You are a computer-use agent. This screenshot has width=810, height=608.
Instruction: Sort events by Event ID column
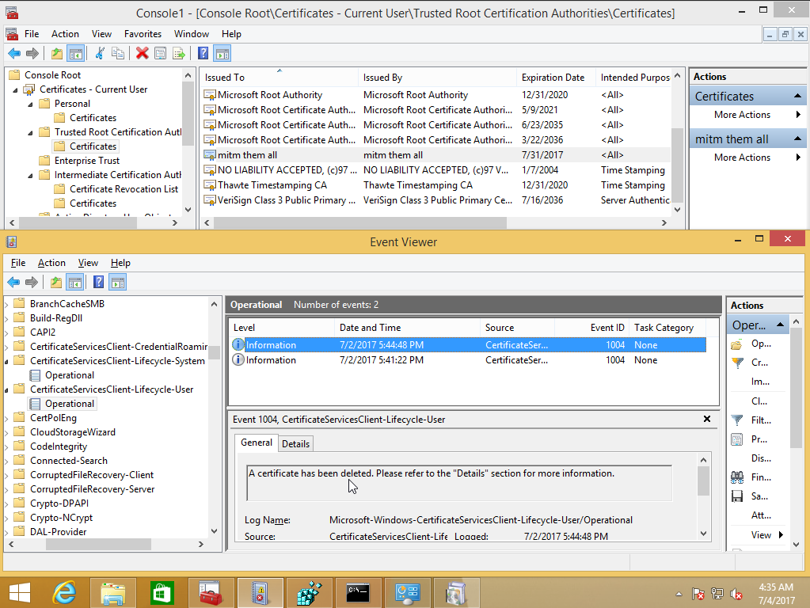[592, 328]
